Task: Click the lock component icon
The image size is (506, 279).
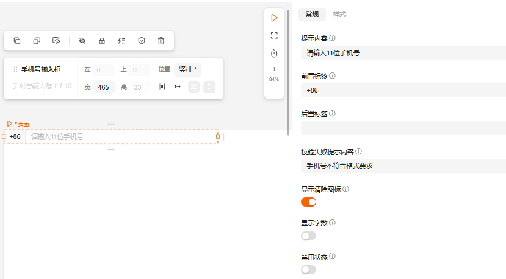Action: click(x=102, y=41)
